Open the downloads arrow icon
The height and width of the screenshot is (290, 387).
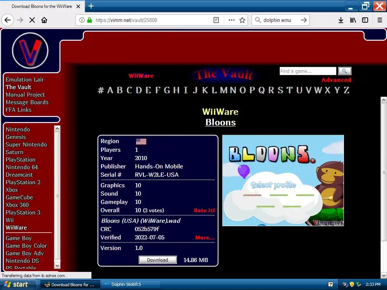(x=341, y=20)
